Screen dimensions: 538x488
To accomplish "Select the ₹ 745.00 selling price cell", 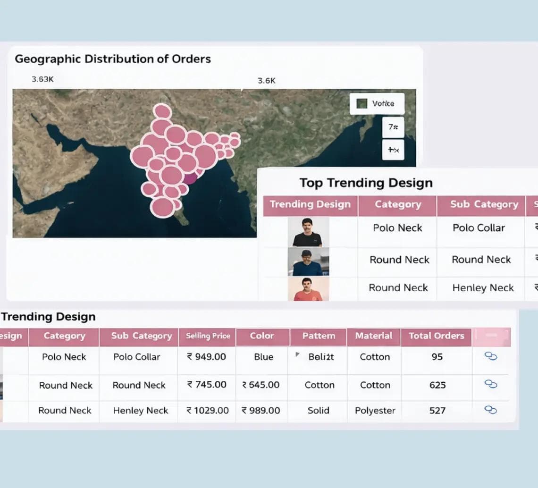I will pyautogui.click(x=207, y=385).
